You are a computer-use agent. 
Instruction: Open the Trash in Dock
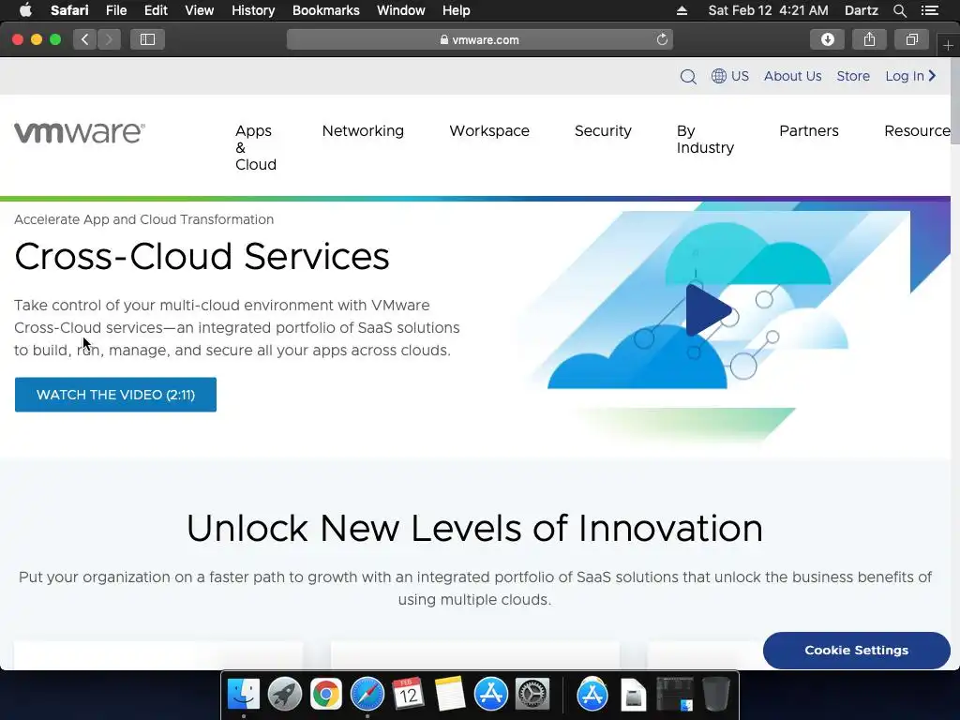click(715, 695)
